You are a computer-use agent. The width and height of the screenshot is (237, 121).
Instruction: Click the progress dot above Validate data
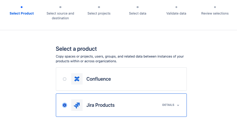click(176, 7)
